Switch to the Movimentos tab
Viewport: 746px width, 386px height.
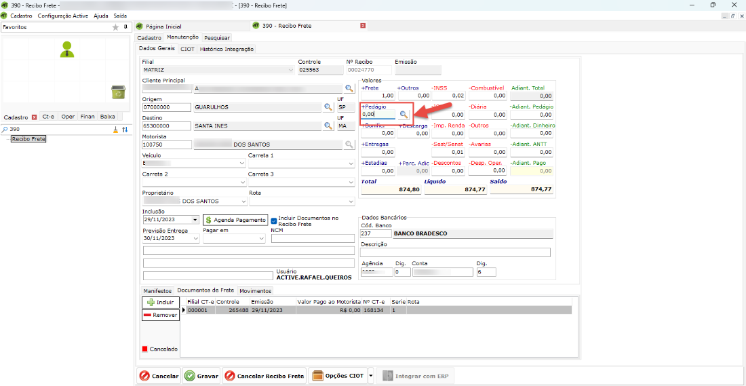[255, 290]
